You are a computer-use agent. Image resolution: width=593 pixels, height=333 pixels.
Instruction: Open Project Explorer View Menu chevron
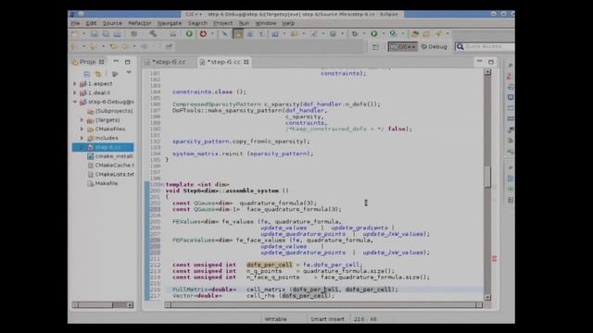(129, 72)
